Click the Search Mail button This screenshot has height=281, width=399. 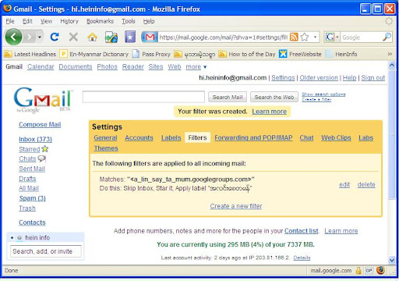228,97
